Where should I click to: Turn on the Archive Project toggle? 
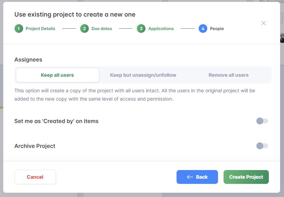point(262,146)
